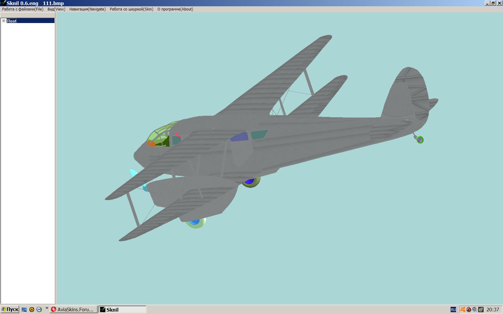Click the Show Desktop quick launch icon

click(x=24, y=310)
